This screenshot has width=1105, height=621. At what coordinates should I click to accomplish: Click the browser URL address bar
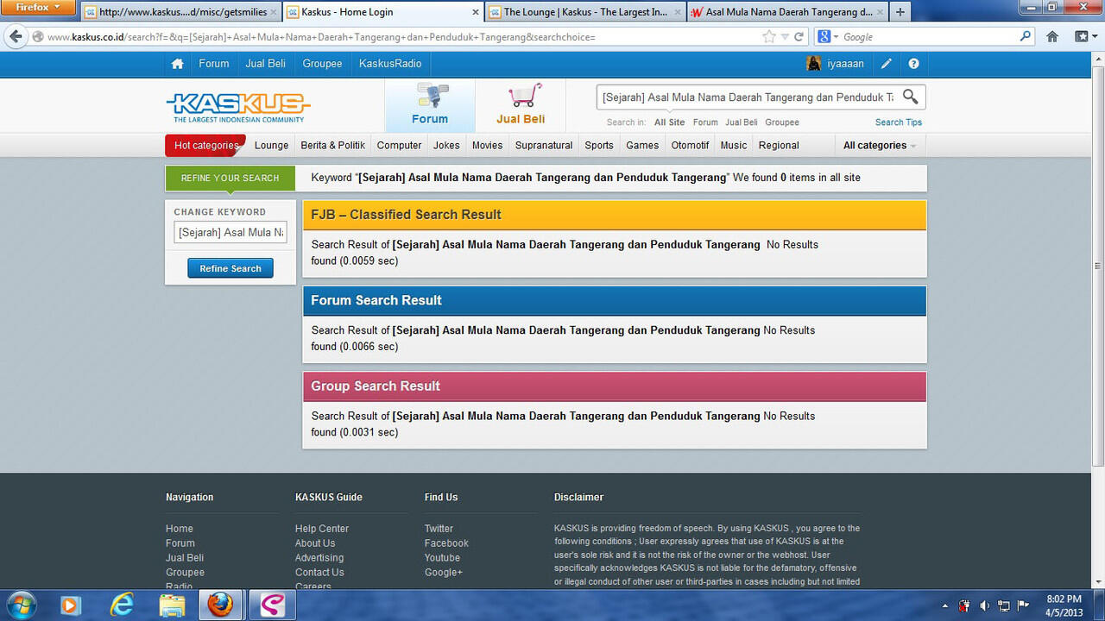tap(401, 37)
